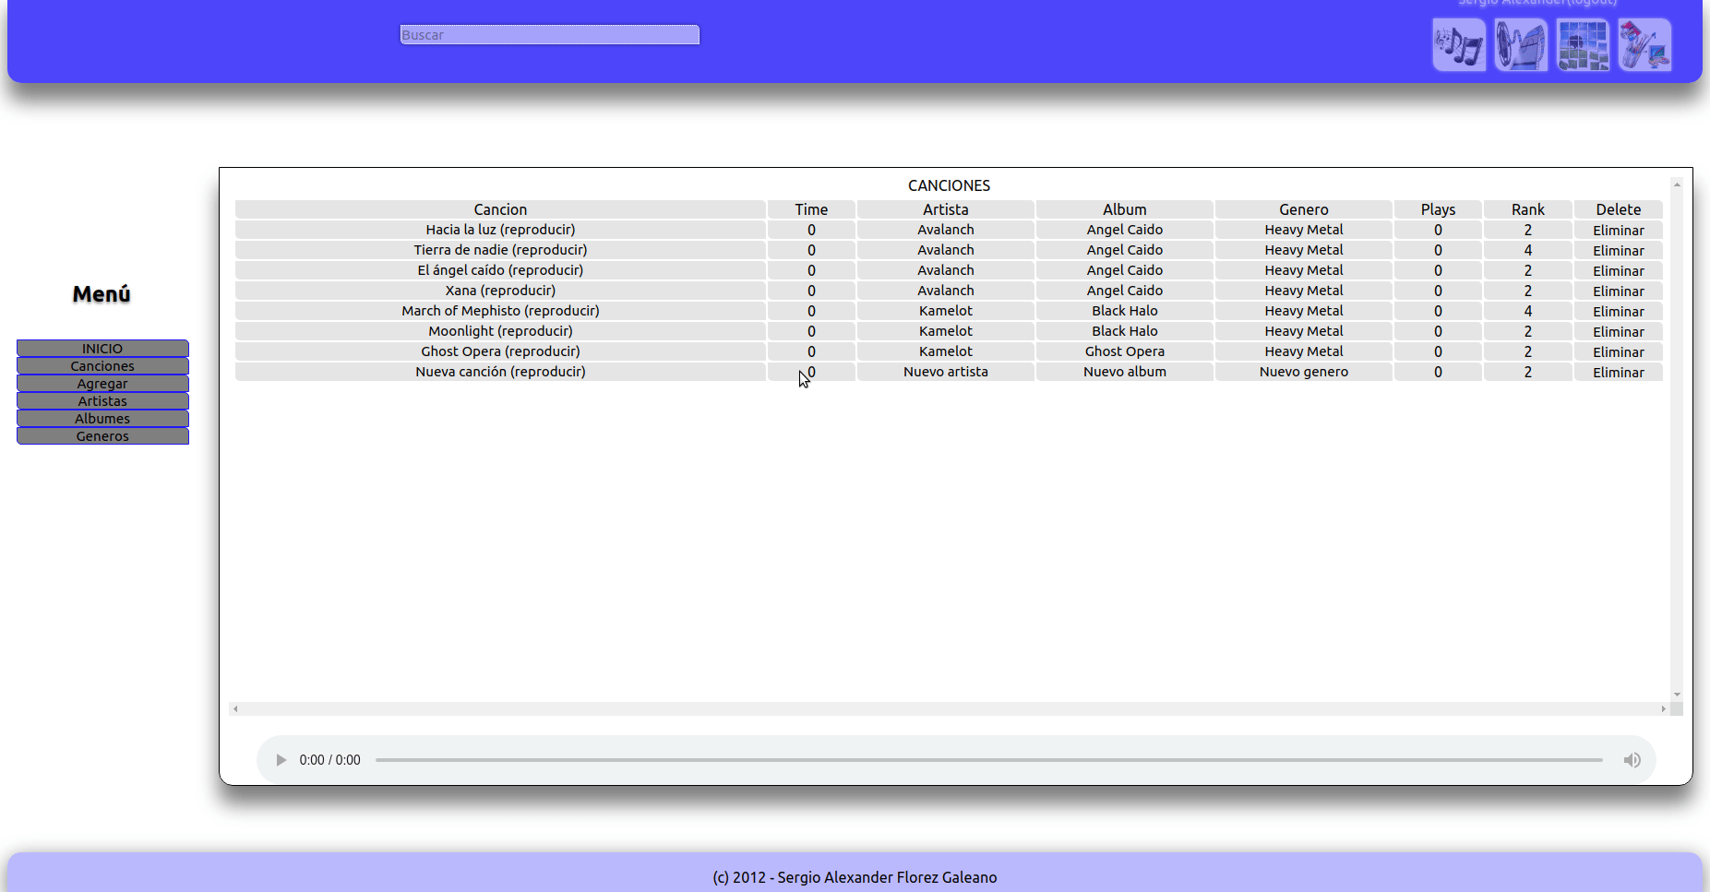Select Agregar in the side menu
1710x892 pixels.
point(102,384)
